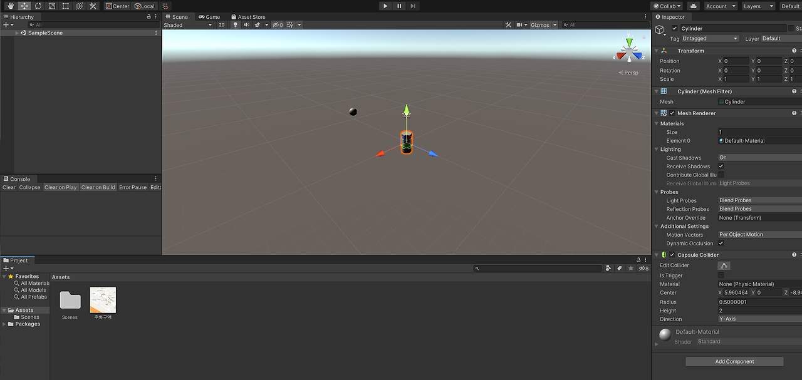This screenshot has height=380, width=802.
Task: Toggle Dynamic Occlusion checkbox
Action: click(x=721, y=244)
